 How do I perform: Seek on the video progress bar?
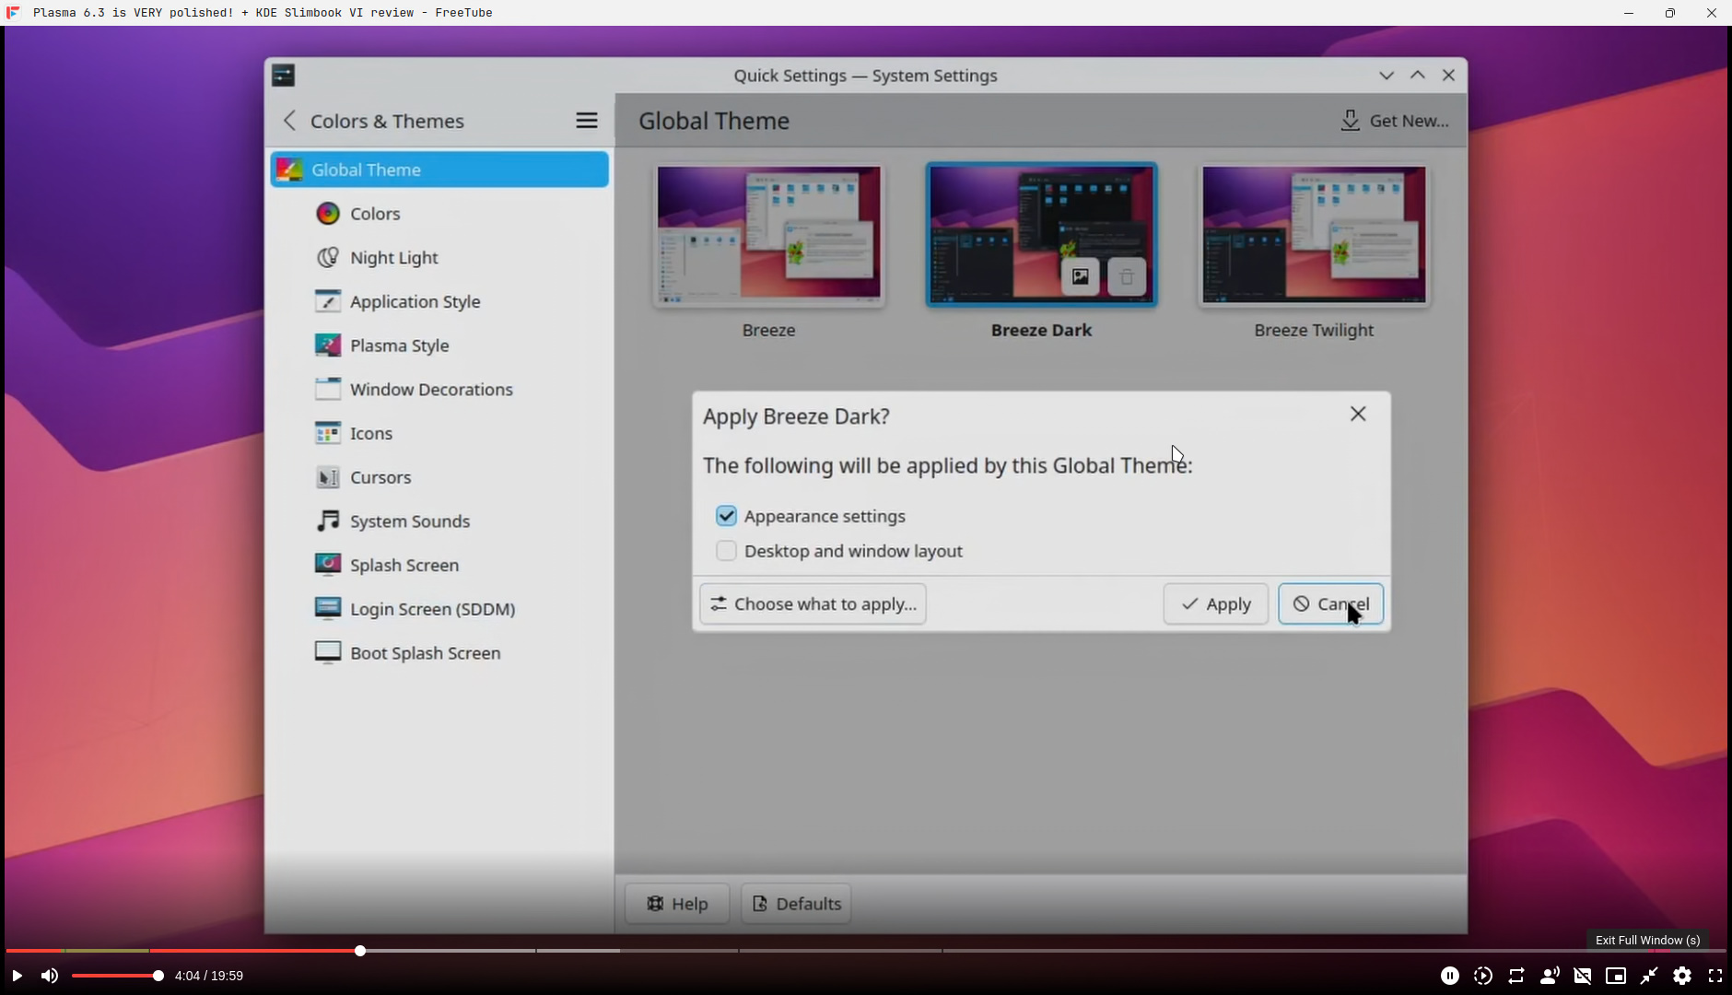point(866,950)
